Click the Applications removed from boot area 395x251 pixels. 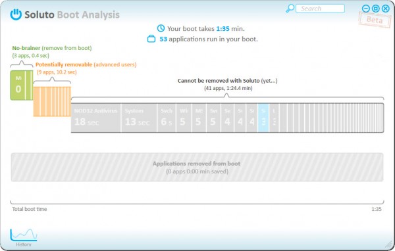coord(197,168)
